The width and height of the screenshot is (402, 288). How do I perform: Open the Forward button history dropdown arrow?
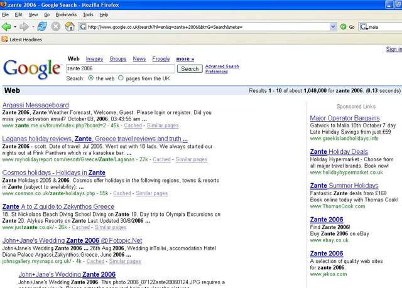pos(33,26)
